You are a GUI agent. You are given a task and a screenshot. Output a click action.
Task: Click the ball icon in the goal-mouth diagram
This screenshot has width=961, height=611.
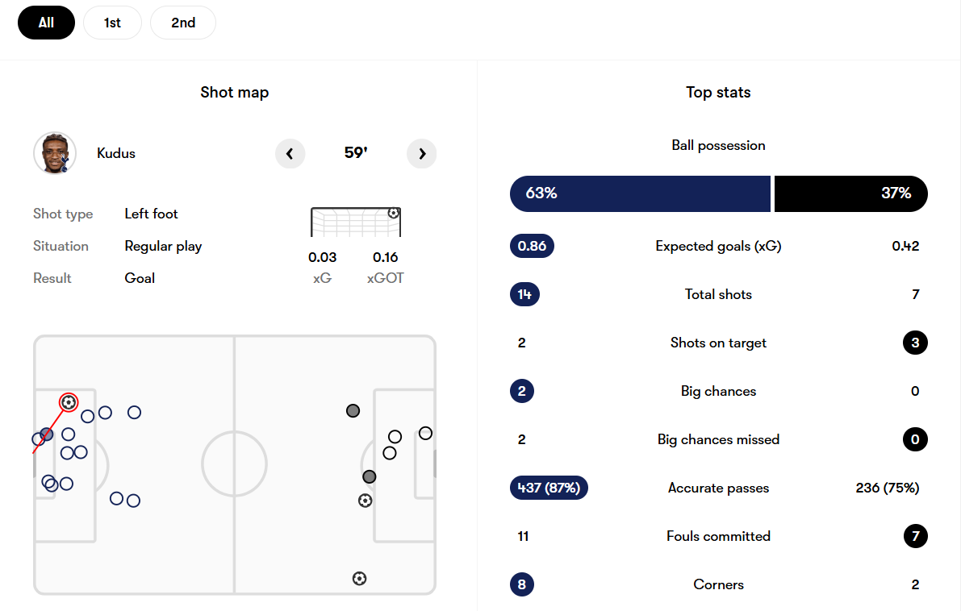pyautogui.click(x=393, y=213)
